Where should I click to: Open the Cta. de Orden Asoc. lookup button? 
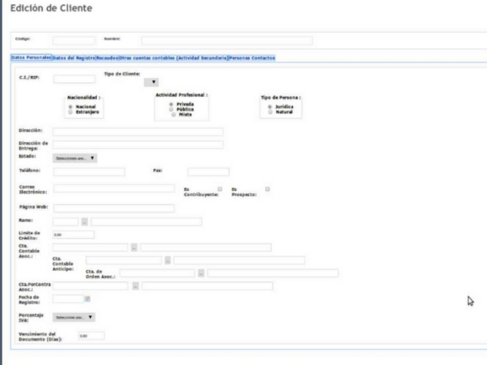[x=201, y=273]
